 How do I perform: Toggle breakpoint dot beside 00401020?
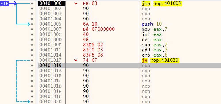(x=32, y=101)
